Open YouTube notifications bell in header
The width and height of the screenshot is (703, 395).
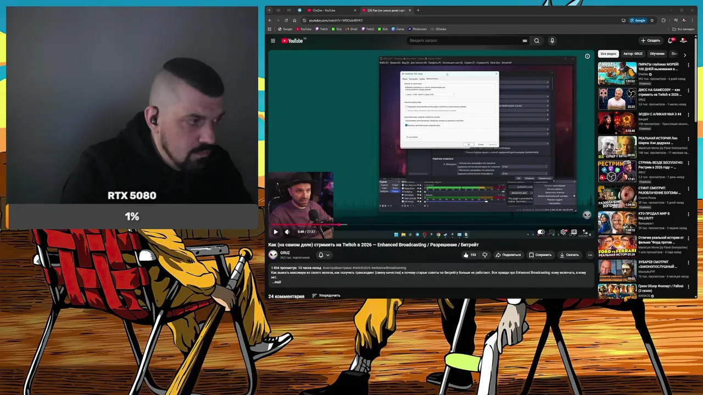[670, 41]
